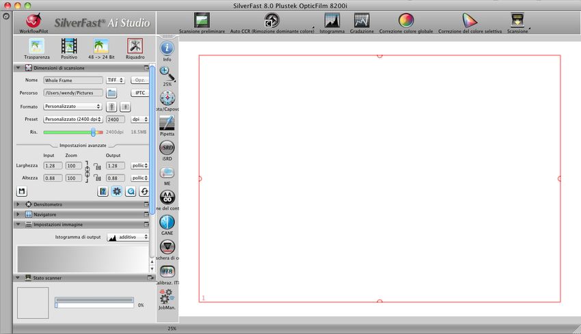
Task: Click the Opz. options button
Action: tap(139, 80)
